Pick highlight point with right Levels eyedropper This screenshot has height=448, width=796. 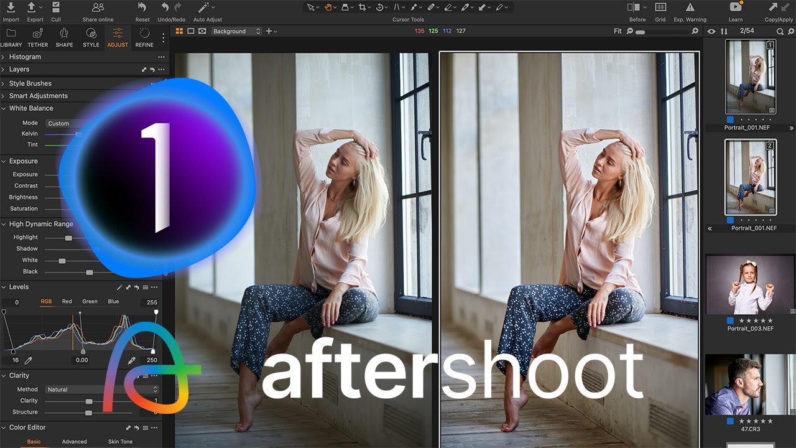(x=131, y=360)
